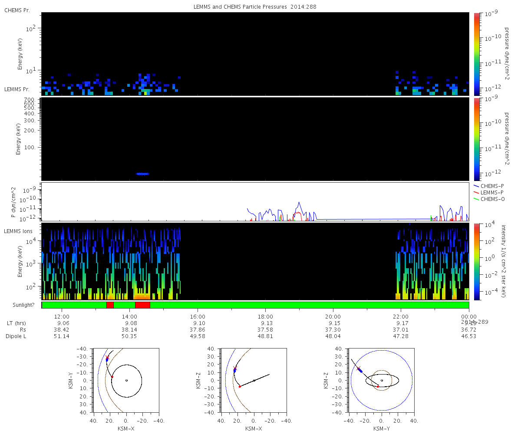Click the CHEMS pressure color bar
The width and height of the screenshot is (521, 434).
(x=477, y=54)
